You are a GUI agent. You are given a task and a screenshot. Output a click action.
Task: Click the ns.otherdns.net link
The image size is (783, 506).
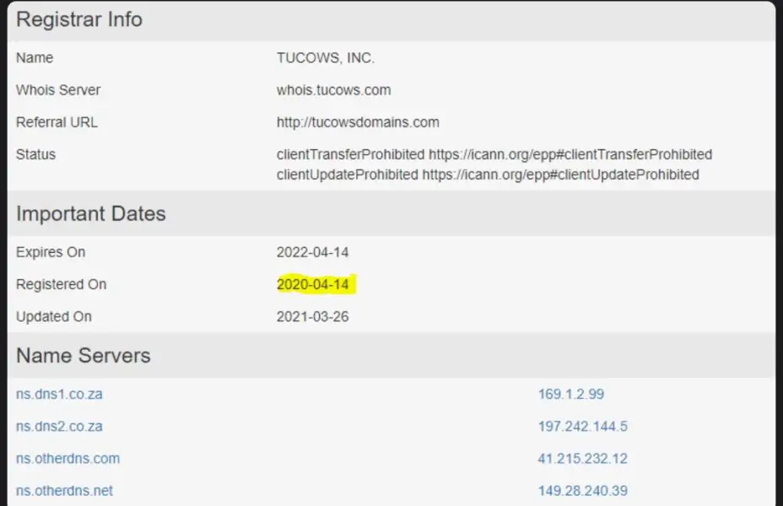point(64,491)
